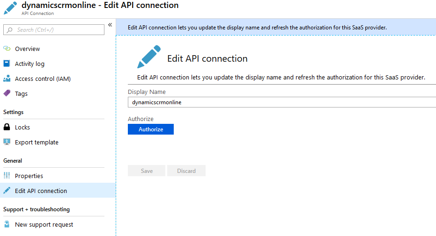Click the Support + troubleshooting heading
Image resolution: width=436 pixels, height=236 pixels.
point(37,209)
